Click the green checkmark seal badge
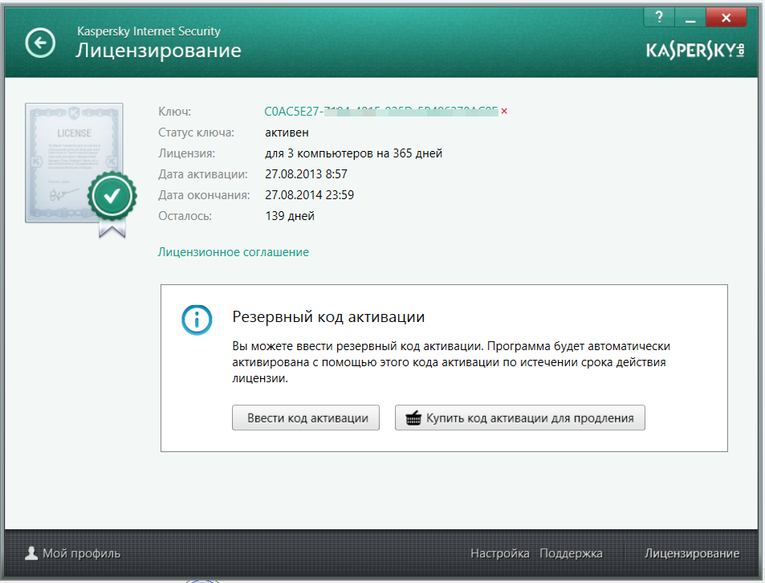Screen dimensions: 765x583 tap(112, 196)
